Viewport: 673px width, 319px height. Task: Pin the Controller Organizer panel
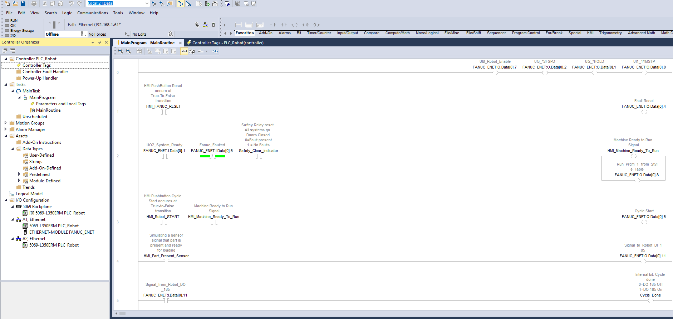point(99,42)
